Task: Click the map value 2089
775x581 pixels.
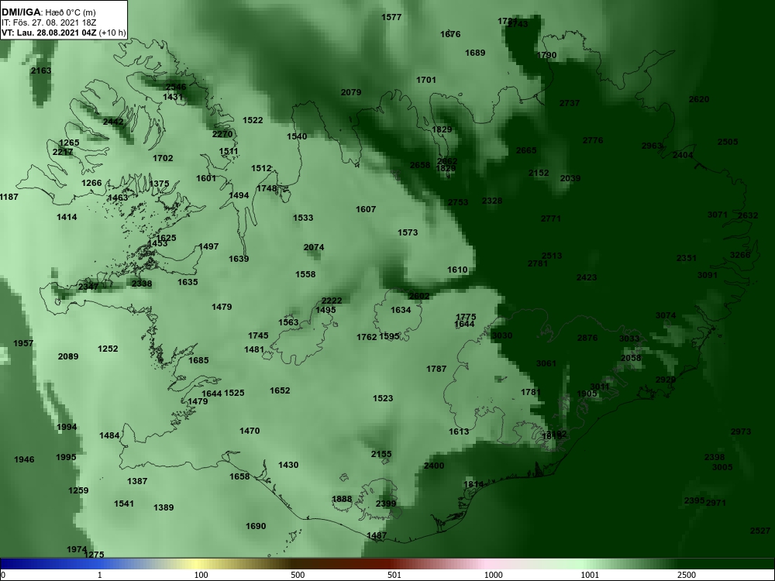Action: (x=68, y=356)
